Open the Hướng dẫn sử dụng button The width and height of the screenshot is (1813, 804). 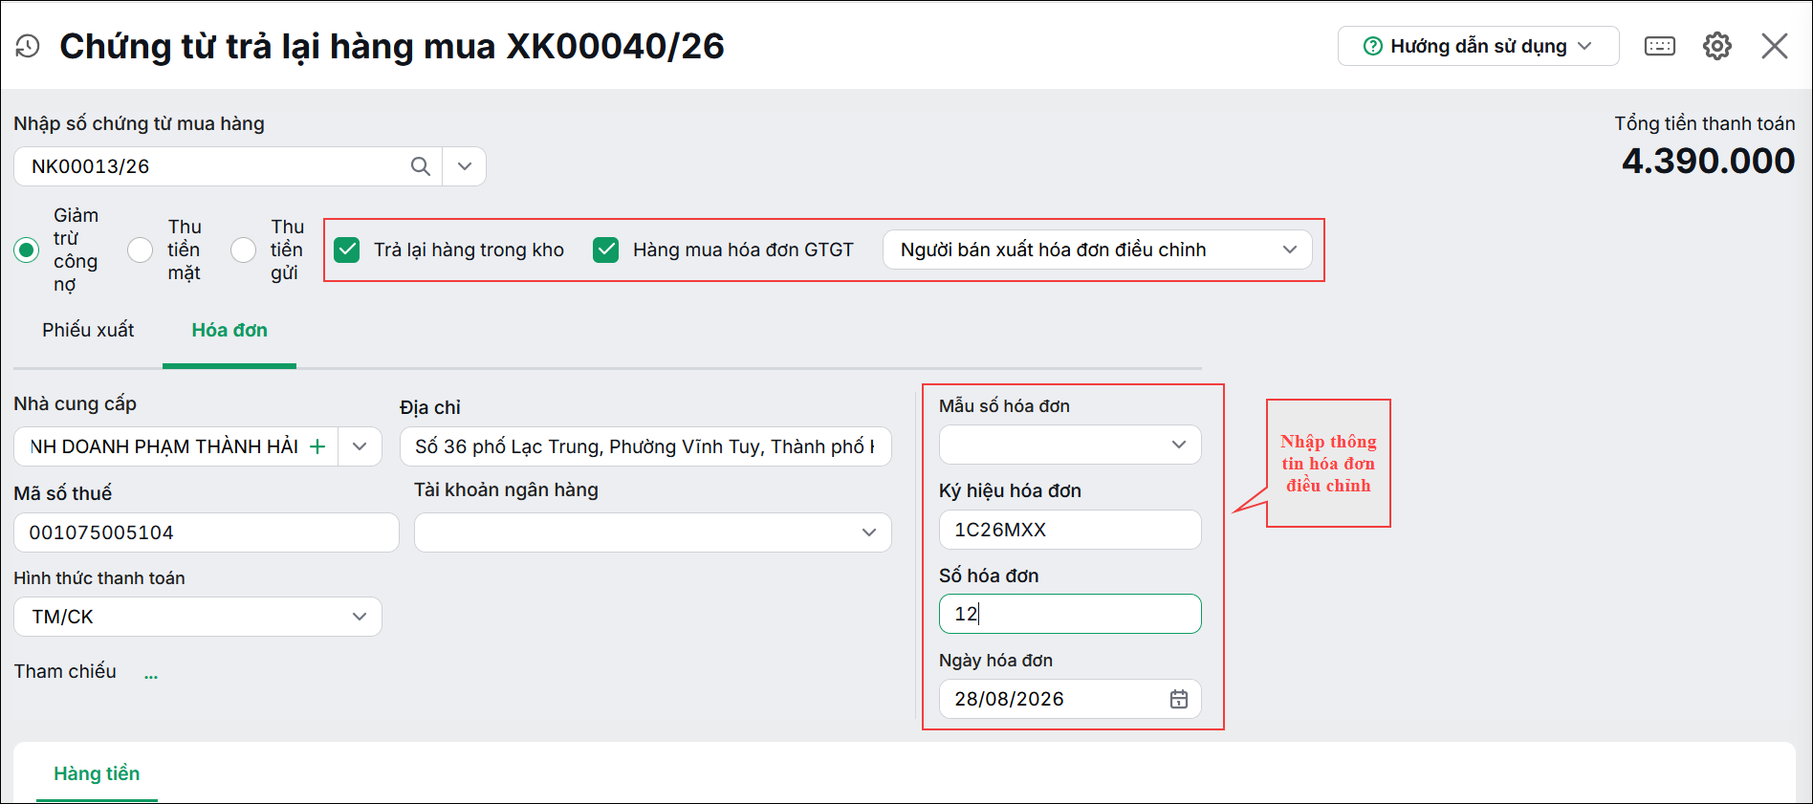1478,46
